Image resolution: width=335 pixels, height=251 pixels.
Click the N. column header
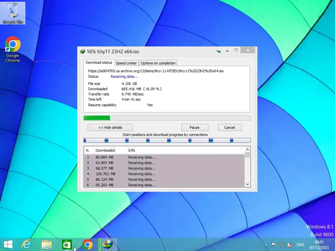click(89, 150)
